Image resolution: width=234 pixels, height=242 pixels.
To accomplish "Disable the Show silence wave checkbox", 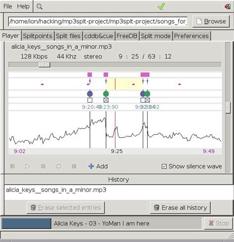I will (164, 166).
